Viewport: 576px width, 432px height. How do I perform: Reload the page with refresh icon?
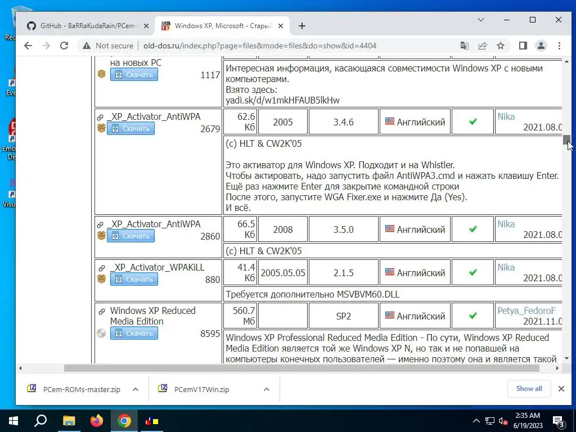pos(64,46)
